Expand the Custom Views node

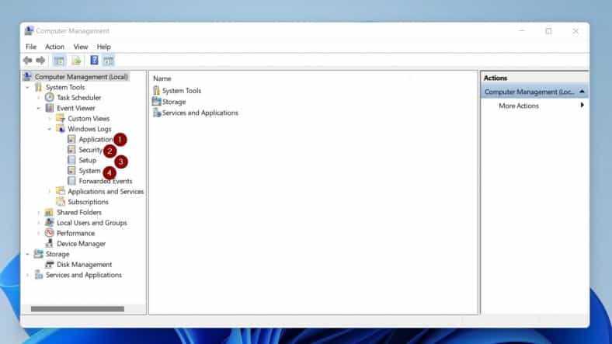(x=50, y=119)
